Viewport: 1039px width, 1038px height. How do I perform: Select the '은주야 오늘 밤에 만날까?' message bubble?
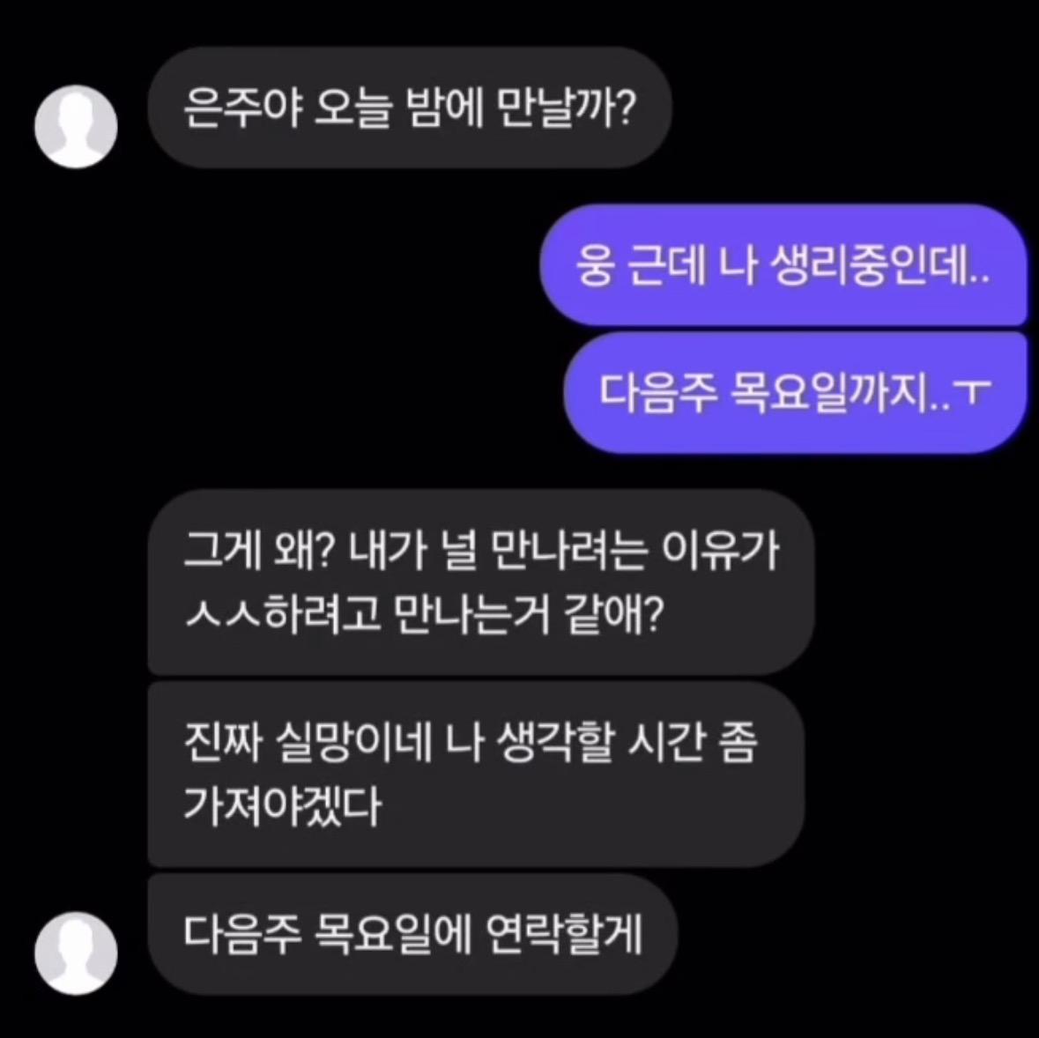410,108
